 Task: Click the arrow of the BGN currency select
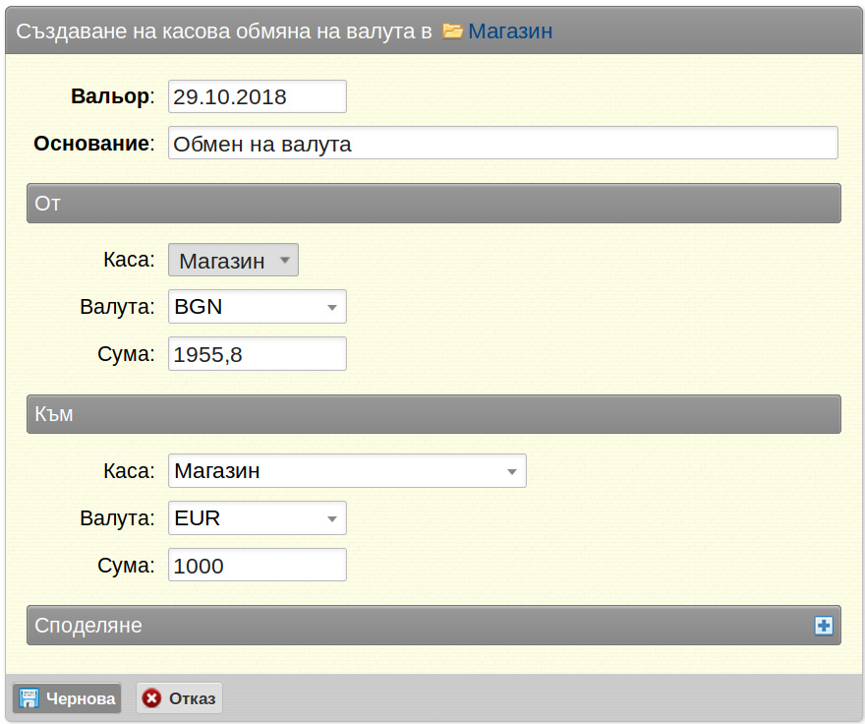pos(332,308)
